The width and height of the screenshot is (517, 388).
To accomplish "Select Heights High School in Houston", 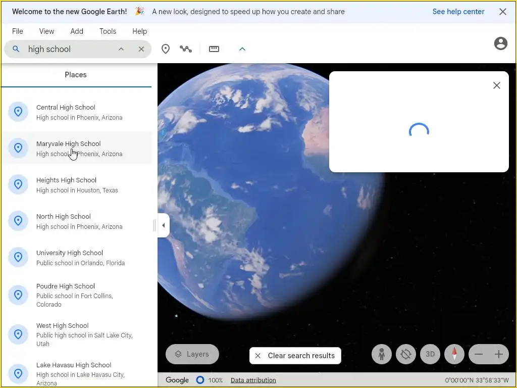I will click(77, 185).
